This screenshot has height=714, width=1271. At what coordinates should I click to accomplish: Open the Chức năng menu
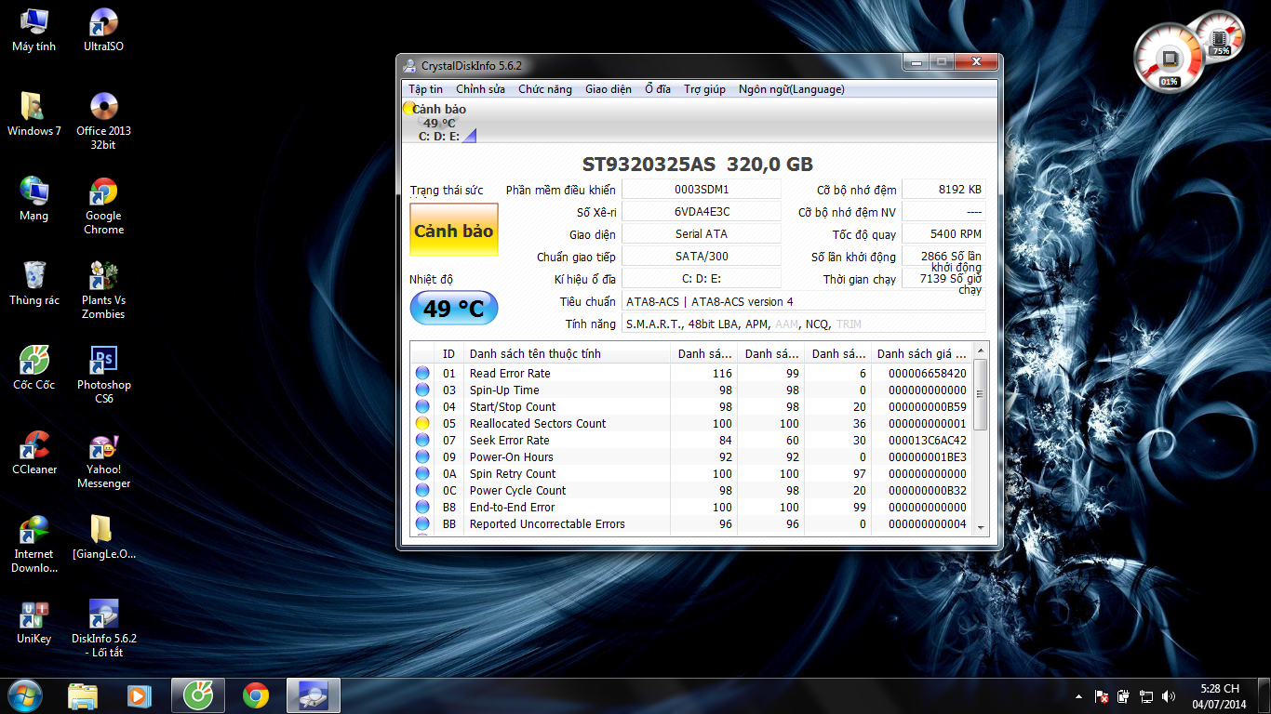(545, 89)
